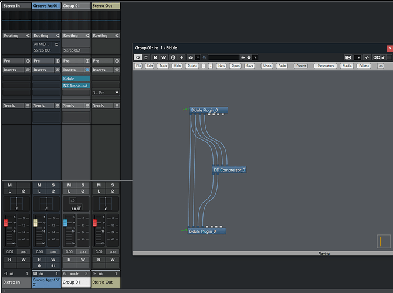
Task: Open the Palette panel in Bidule
Action: click(x=364, y=66)
